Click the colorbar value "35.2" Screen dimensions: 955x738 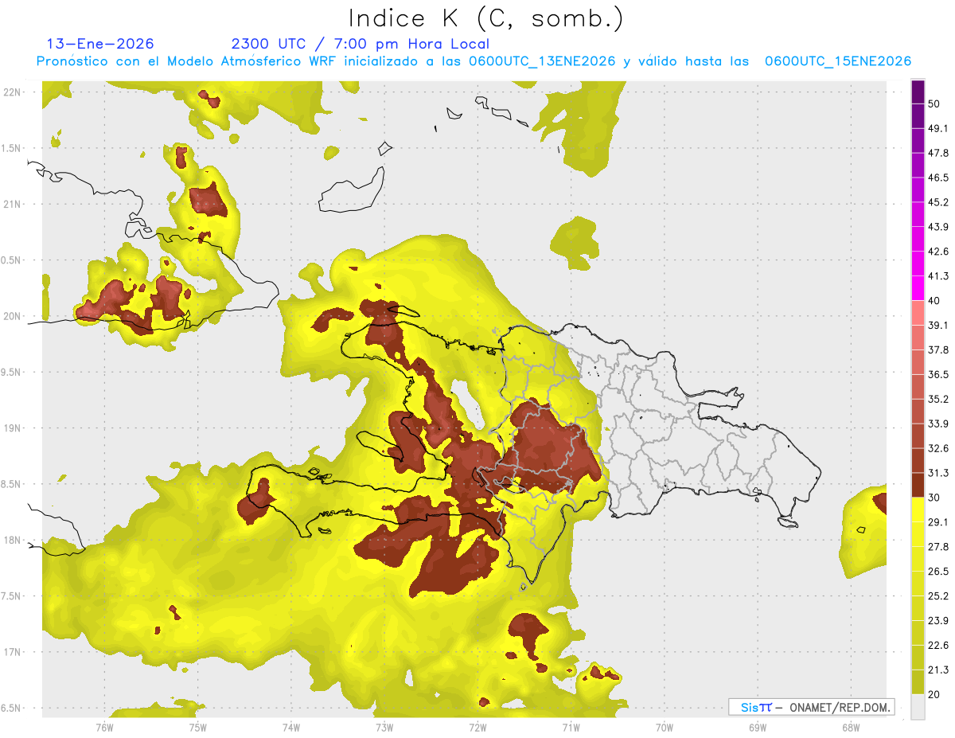[938, 399]
